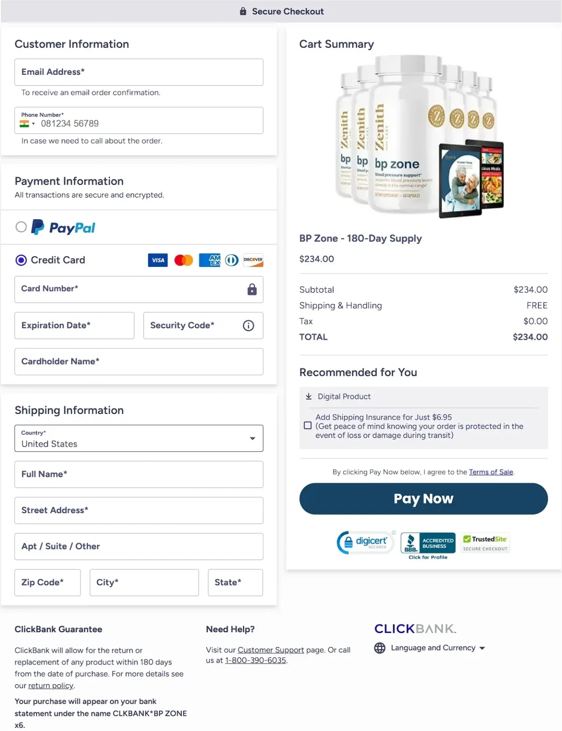
Task: Open the return policy link
Action: 51,686
